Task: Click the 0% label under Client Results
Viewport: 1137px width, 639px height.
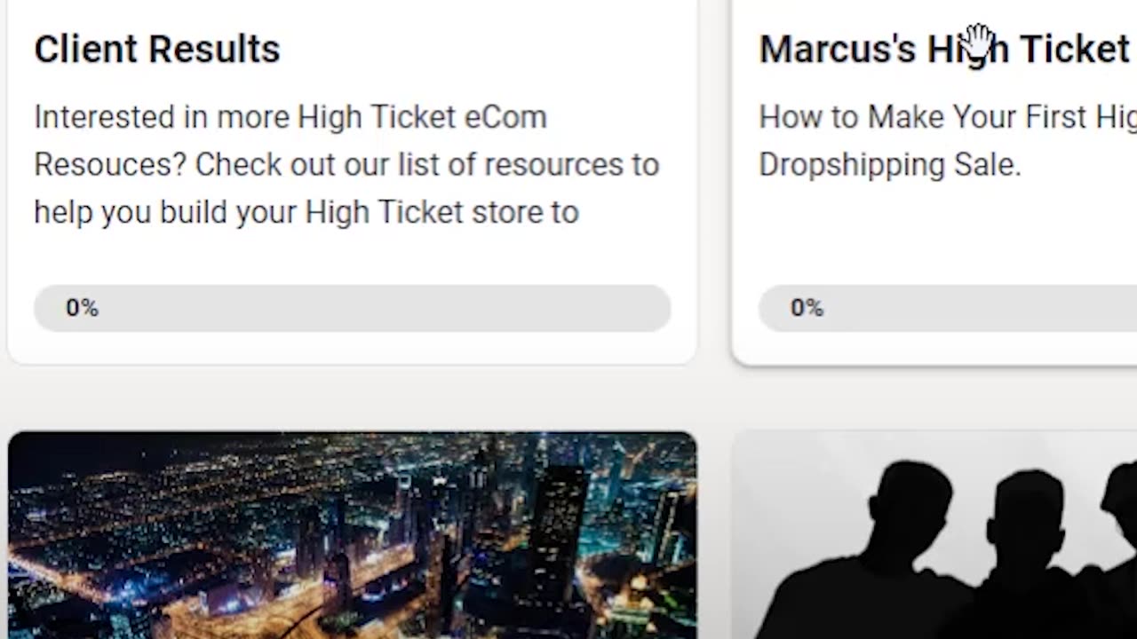Action: pyautogui.click(x=82, y=308)
